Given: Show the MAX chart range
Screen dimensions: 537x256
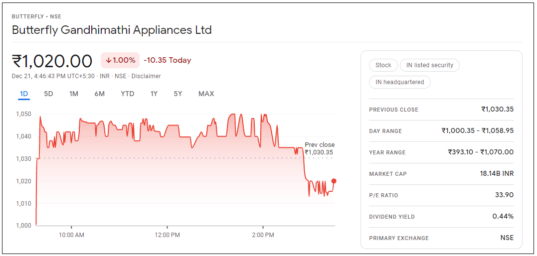Looking at the screenshot, I should [x=206, y=94].
